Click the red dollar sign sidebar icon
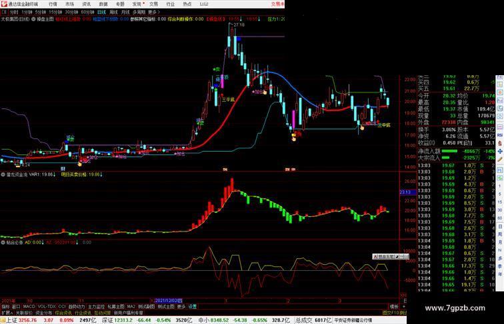Image resolution: width=504 pixels, height=324 pixels. [x=500, y=143]
